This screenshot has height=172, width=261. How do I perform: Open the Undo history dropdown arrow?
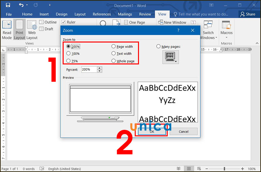(27, 5)
